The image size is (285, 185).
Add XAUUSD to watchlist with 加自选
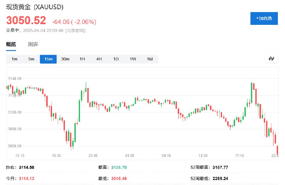click(264, 18)
